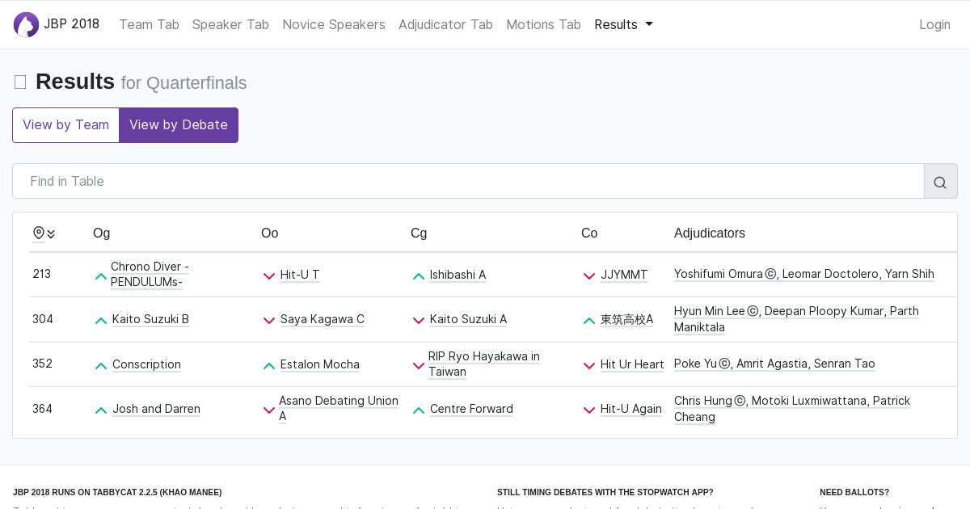Click the Find in Table field

coord(468,182)
